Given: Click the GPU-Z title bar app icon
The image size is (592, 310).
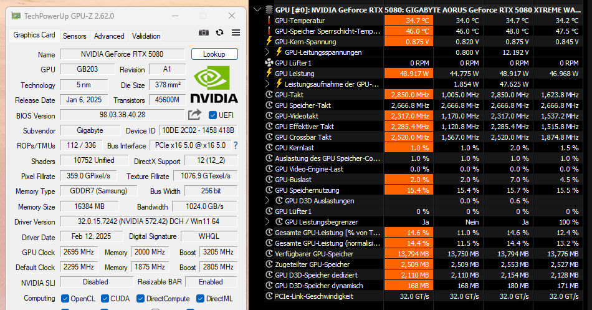Looking at the screenshot, I should (x=16, y=16).
